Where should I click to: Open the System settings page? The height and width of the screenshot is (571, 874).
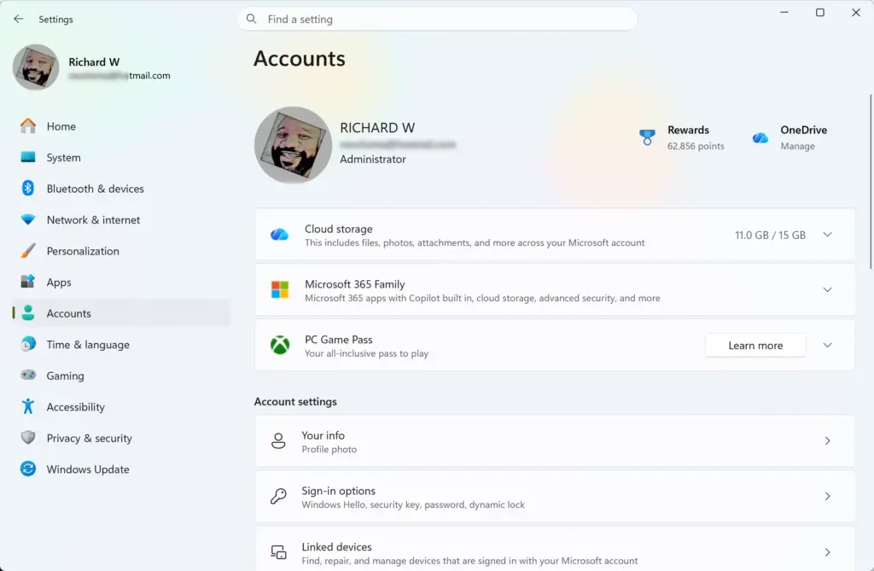tap(121, 157)
